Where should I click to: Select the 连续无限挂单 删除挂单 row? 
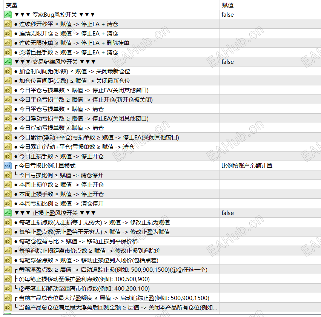coord(72,43)
